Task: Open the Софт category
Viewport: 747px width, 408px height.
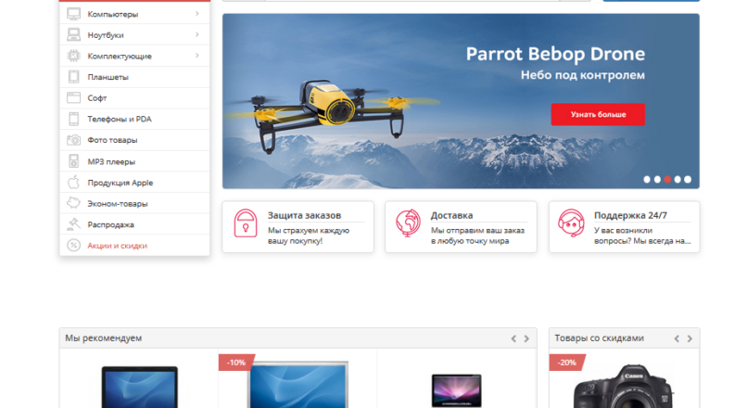Action: click(x=97, y=98)
